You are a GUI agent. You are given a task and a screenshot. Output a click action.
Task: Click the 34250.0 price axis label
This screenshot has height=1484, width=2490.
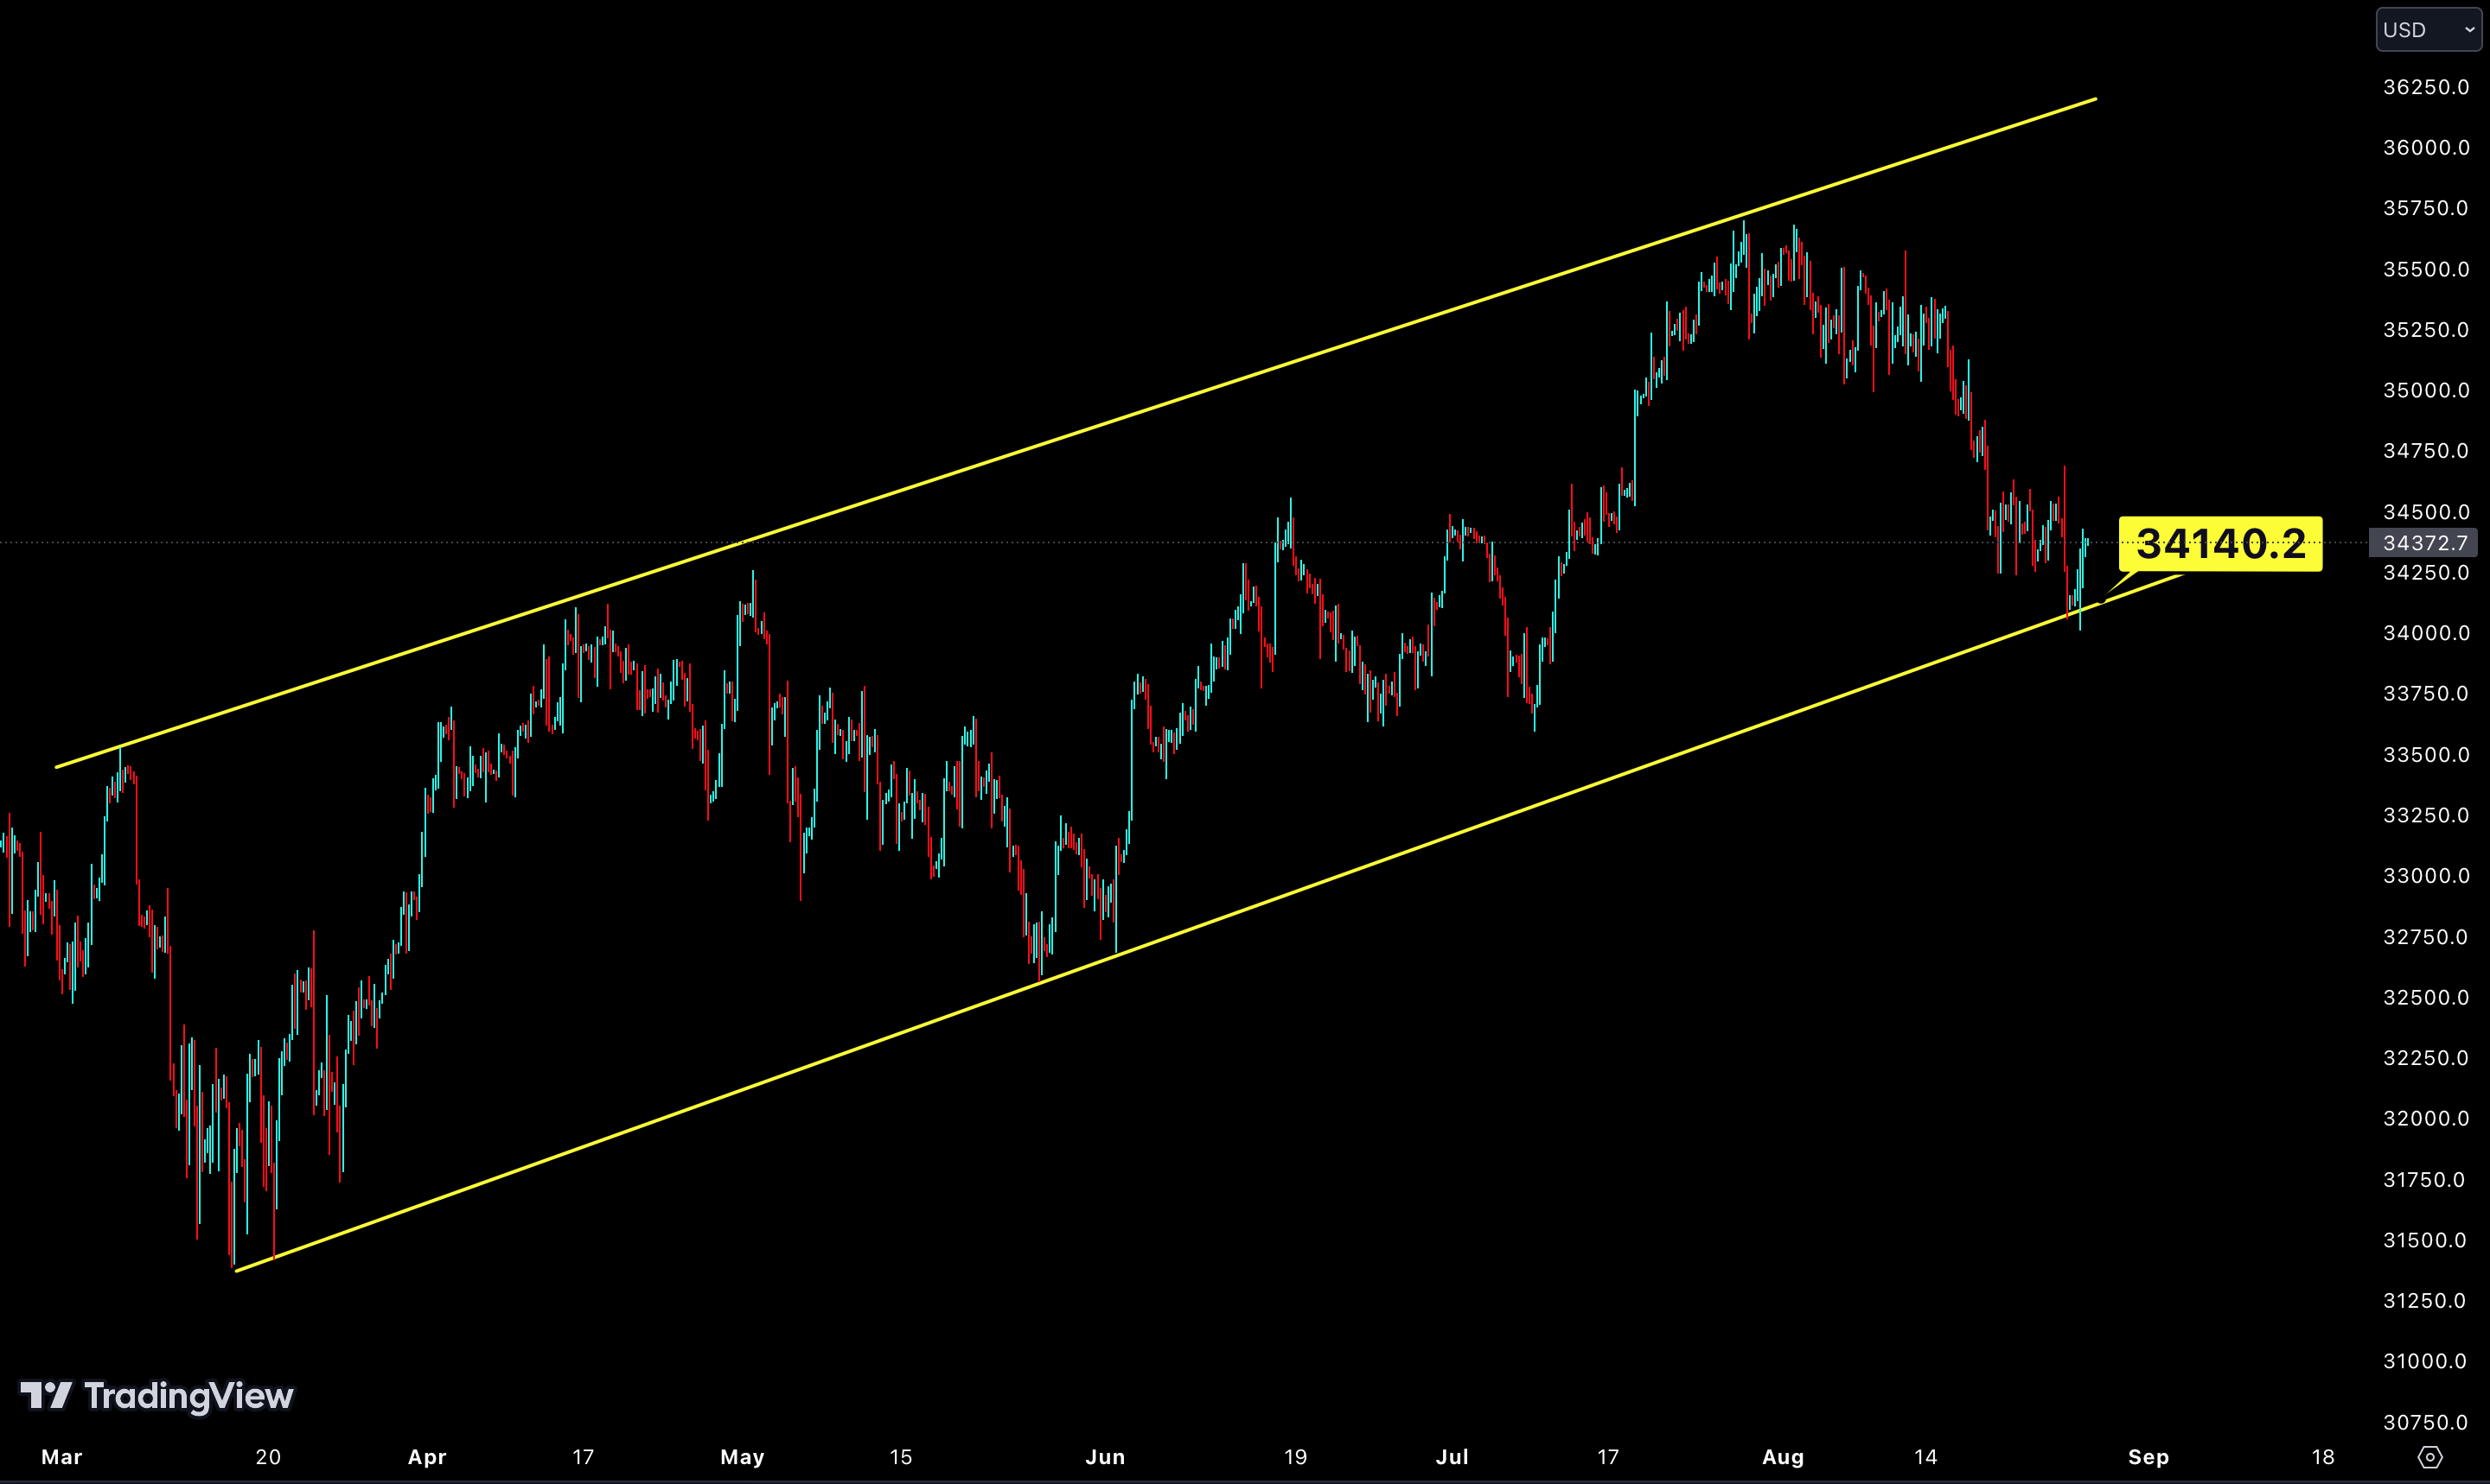pos(2426,573)
